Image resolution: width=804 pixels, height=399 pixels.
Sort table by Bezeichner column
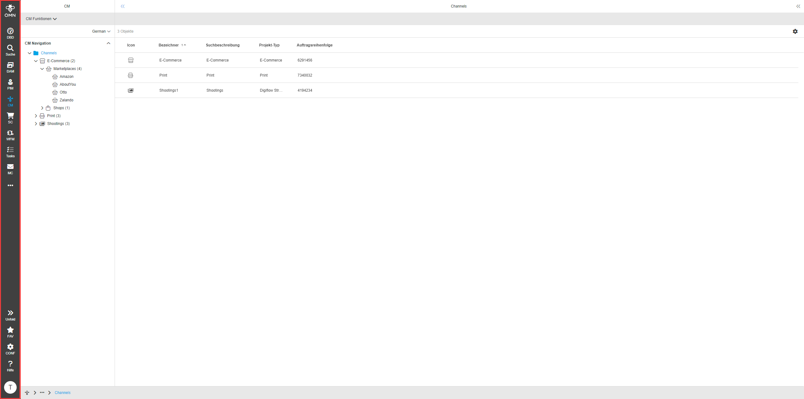click(168, 45)
